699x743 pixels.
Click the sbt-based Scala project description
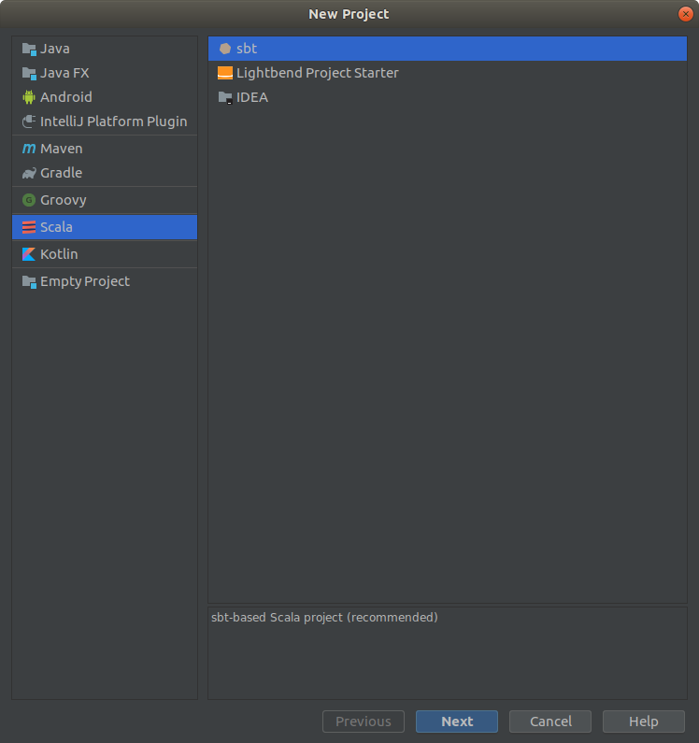324,618
